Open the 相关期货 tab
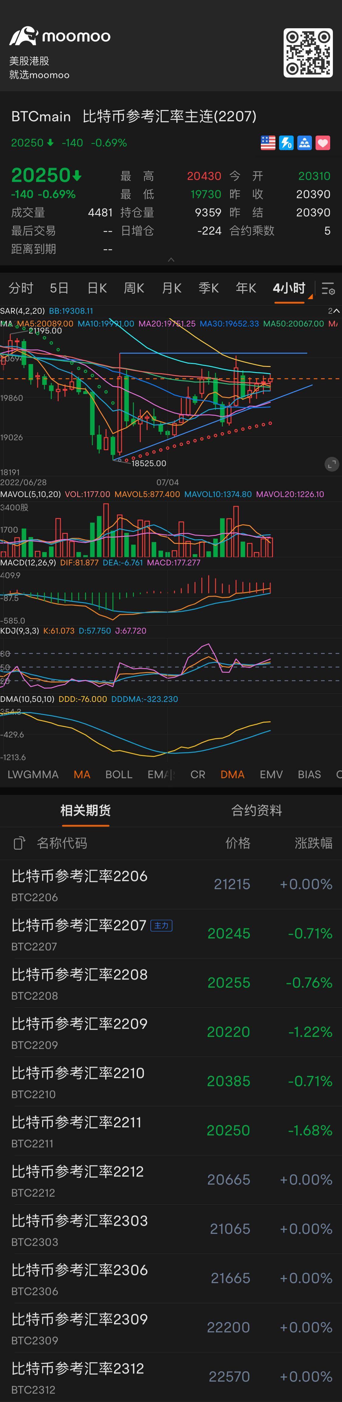 click(x=85, y=810)
